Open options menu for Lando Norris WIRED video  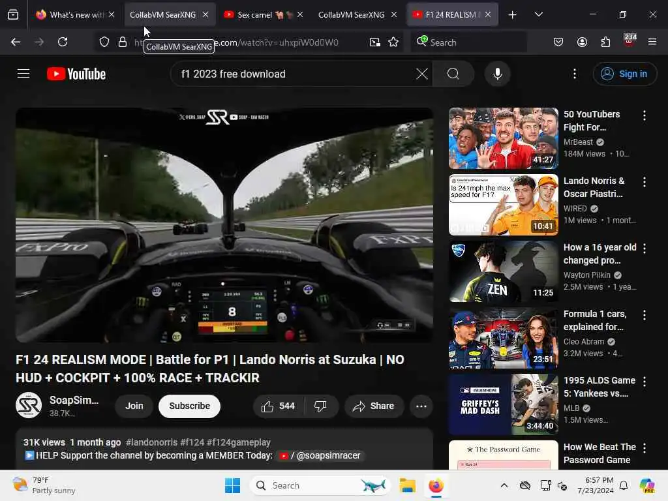tap(644, 182)
